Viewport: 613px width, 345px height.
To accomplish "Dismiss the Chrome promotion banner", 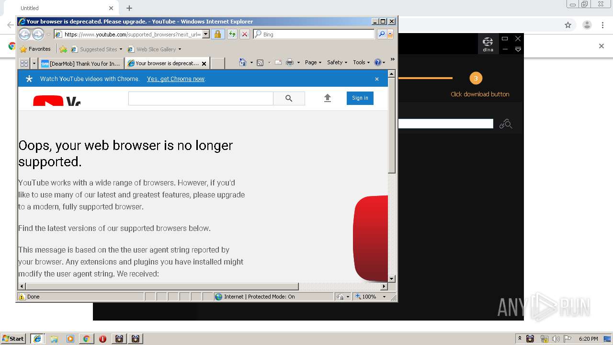I will coord(377,79).
